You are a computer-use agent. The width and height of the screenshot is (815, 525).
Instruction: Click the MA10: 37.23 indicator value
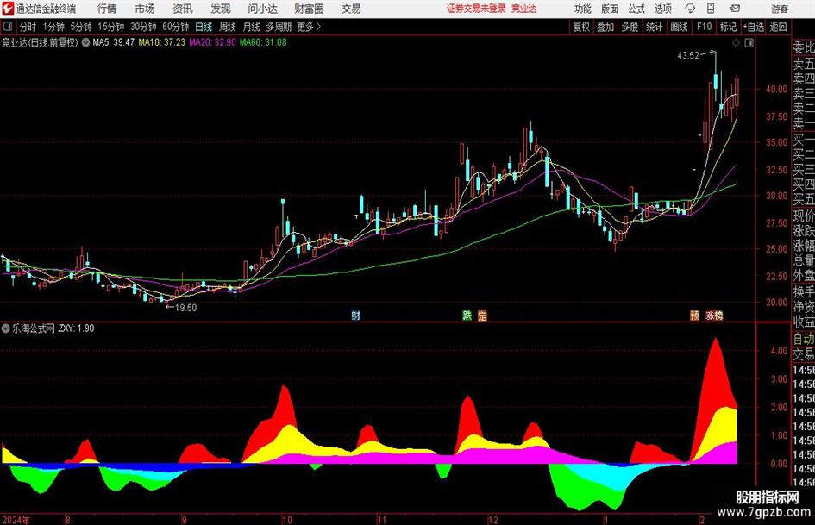(161, 42)
